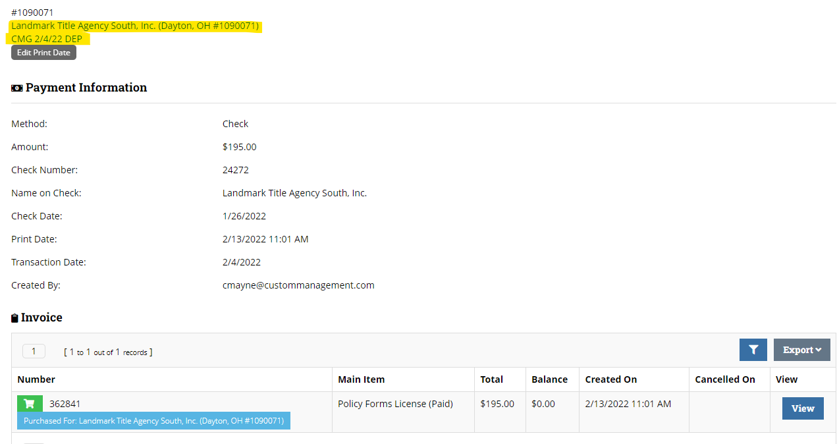Click the Edit Print Date button
Screen dimensions: 837x444
(x=43, y=53)
